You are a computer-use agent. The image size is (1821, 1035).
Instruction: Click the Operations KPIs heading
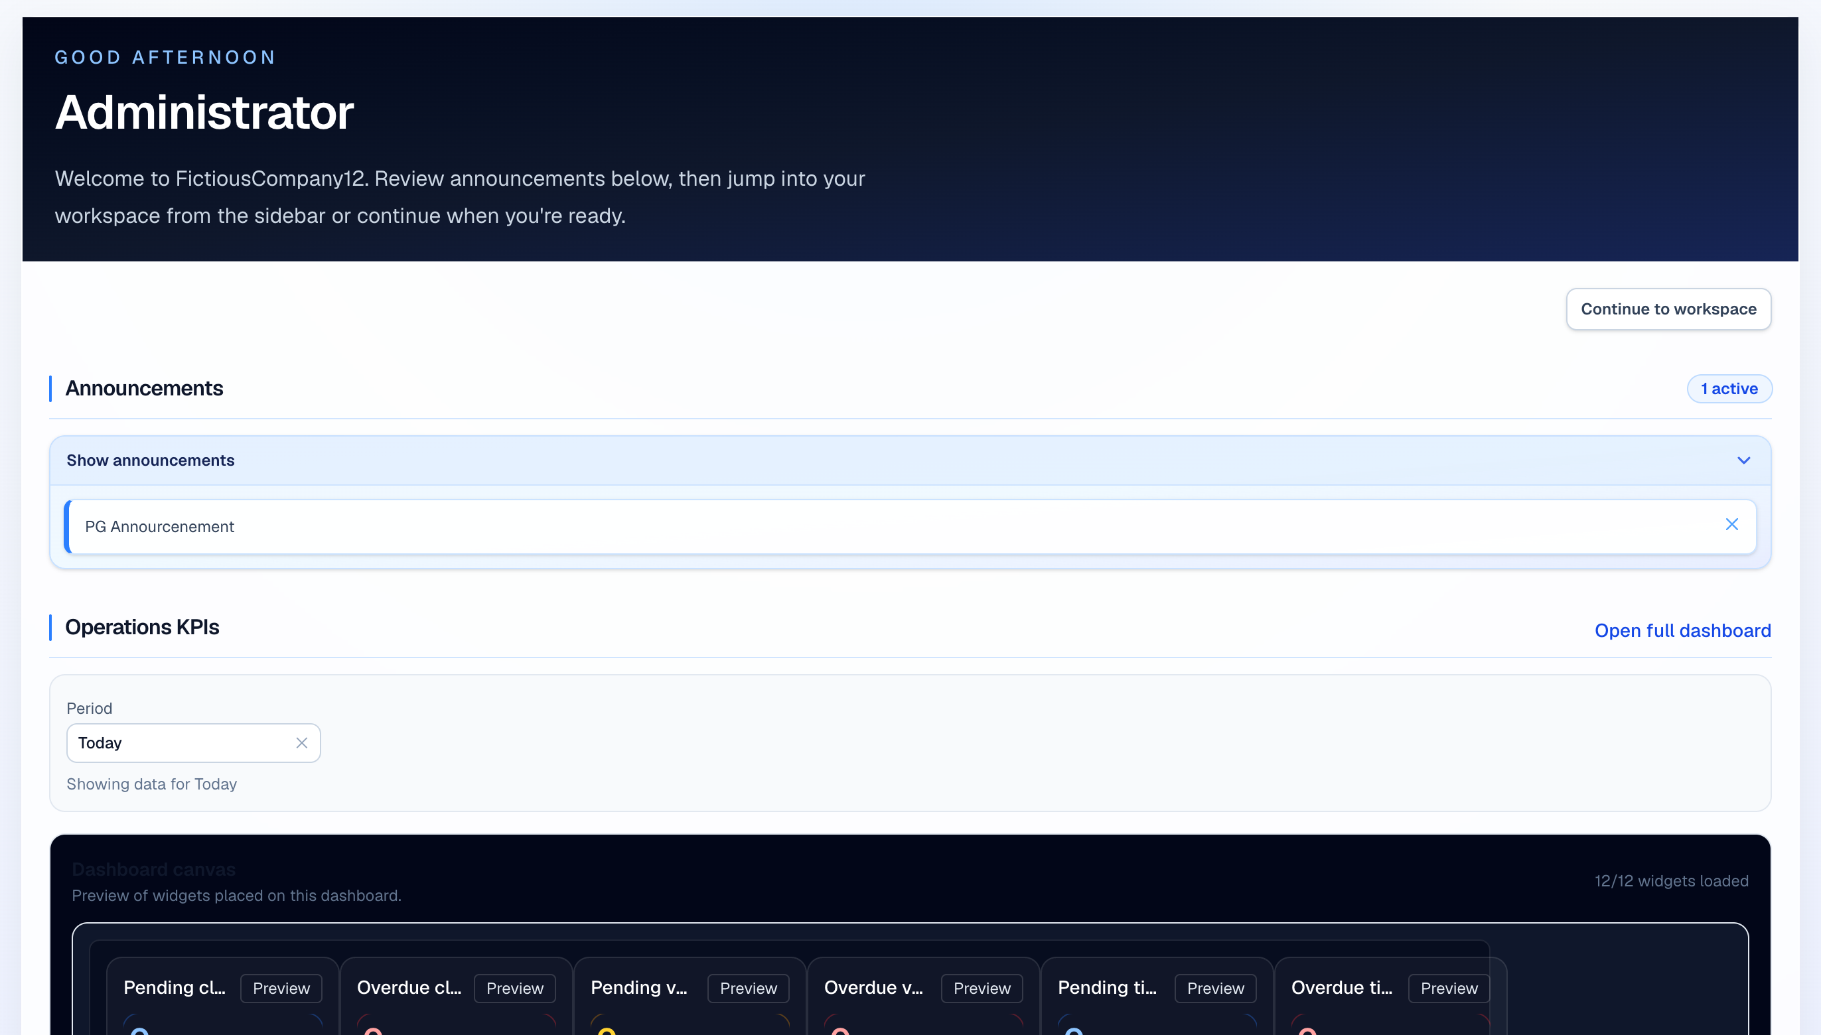(x=142, y=627)
